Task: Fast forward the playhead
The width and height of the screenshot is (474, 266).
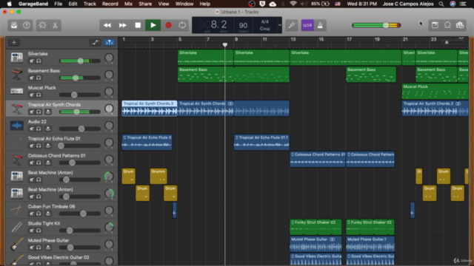Action: coord(122,25)
